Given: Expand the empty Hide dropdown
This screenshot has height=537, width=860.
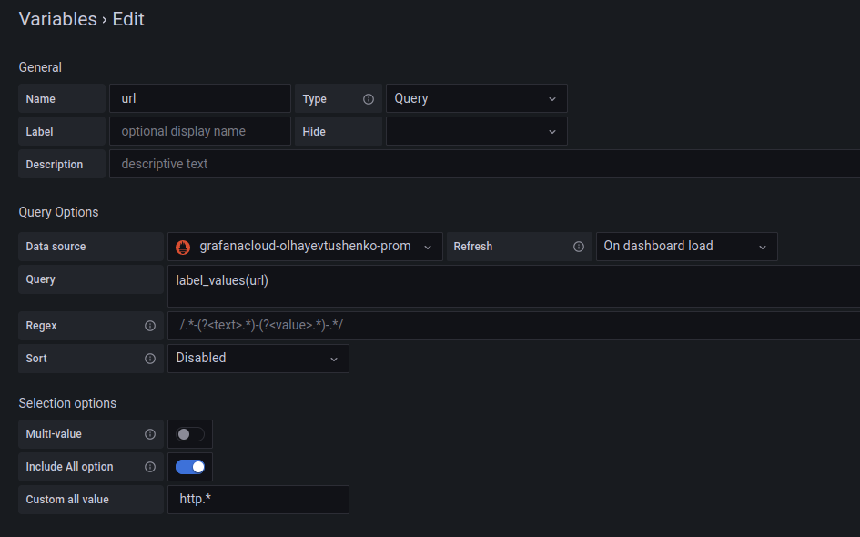Looking at the screenshot, I should pyautogui.click(x=476, y=131).
